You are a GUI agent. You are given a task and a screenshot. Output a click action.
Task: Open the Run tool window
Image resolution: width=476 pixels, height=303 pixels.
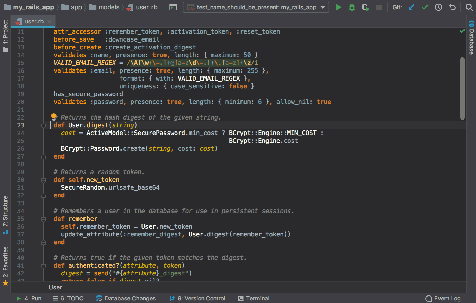[29, 298]
